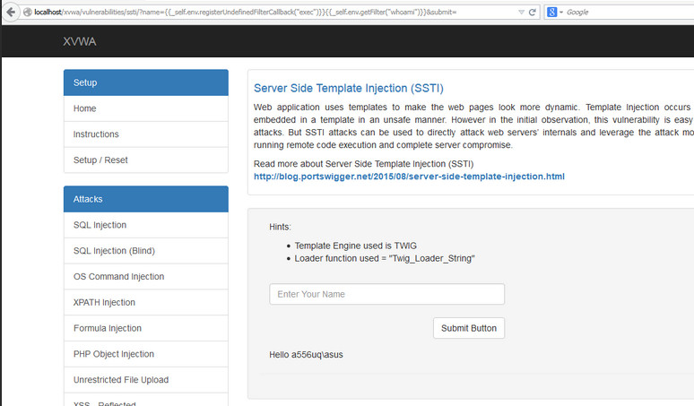This screenshot has width=694, height=406.
Task: Open SQL Injection (Blind) attack page
Action: tap(146, 251)
